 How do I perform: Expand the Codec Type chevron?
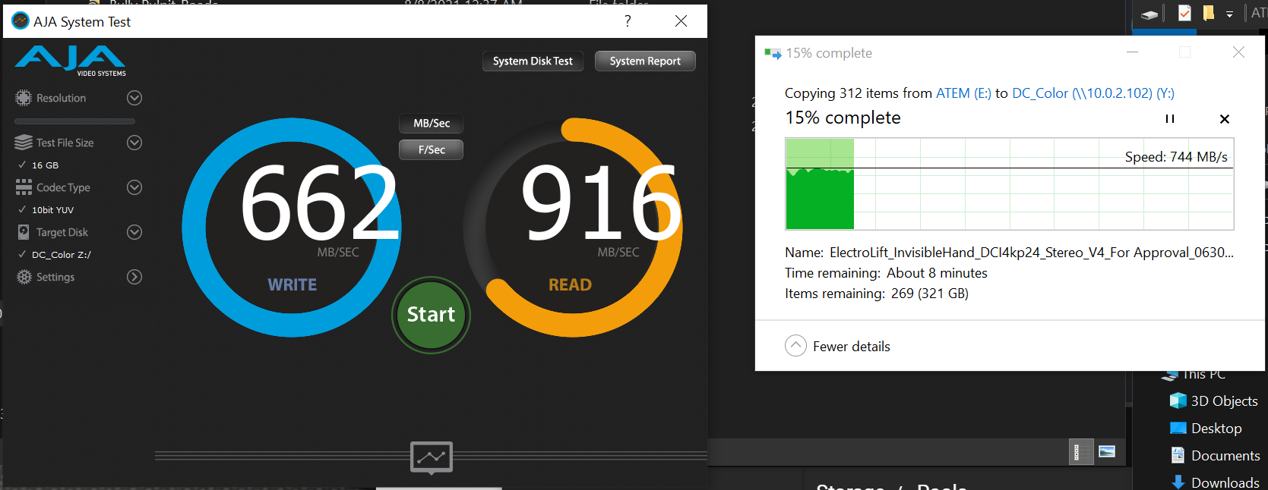134,187
